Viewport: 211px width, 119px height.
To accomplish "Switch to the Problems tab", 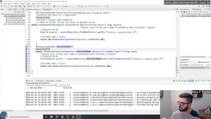I will click(40, 81).
